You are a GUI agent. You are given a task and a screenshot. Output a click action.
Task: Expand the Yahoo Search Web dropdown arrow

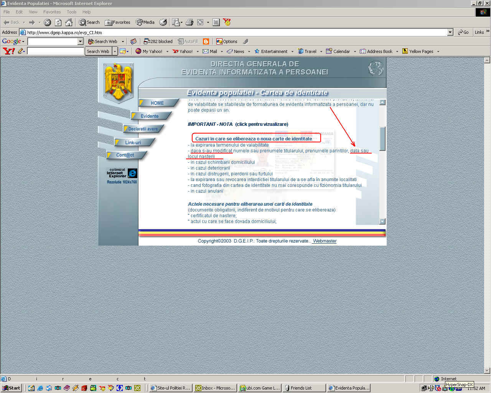114,51
